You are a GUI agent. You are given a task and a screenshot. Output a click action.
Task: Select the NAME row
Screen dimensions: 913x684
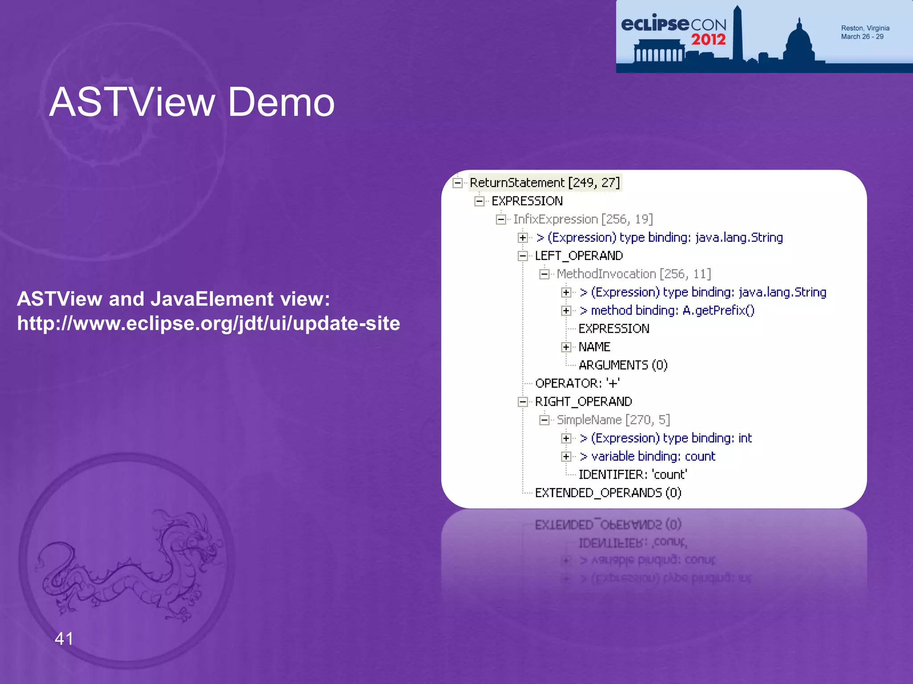coord(594,347)
